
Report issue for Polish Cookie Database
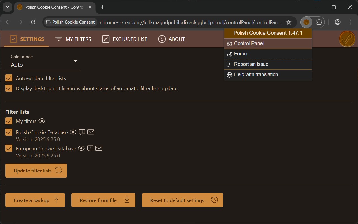82,132
